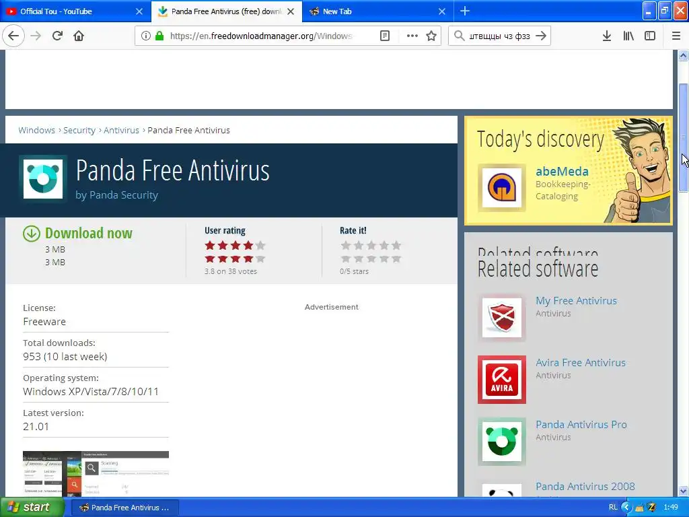689x517 pixels.
Task: Open the Panda screenshot thumbnail
Action: point(96,473)
